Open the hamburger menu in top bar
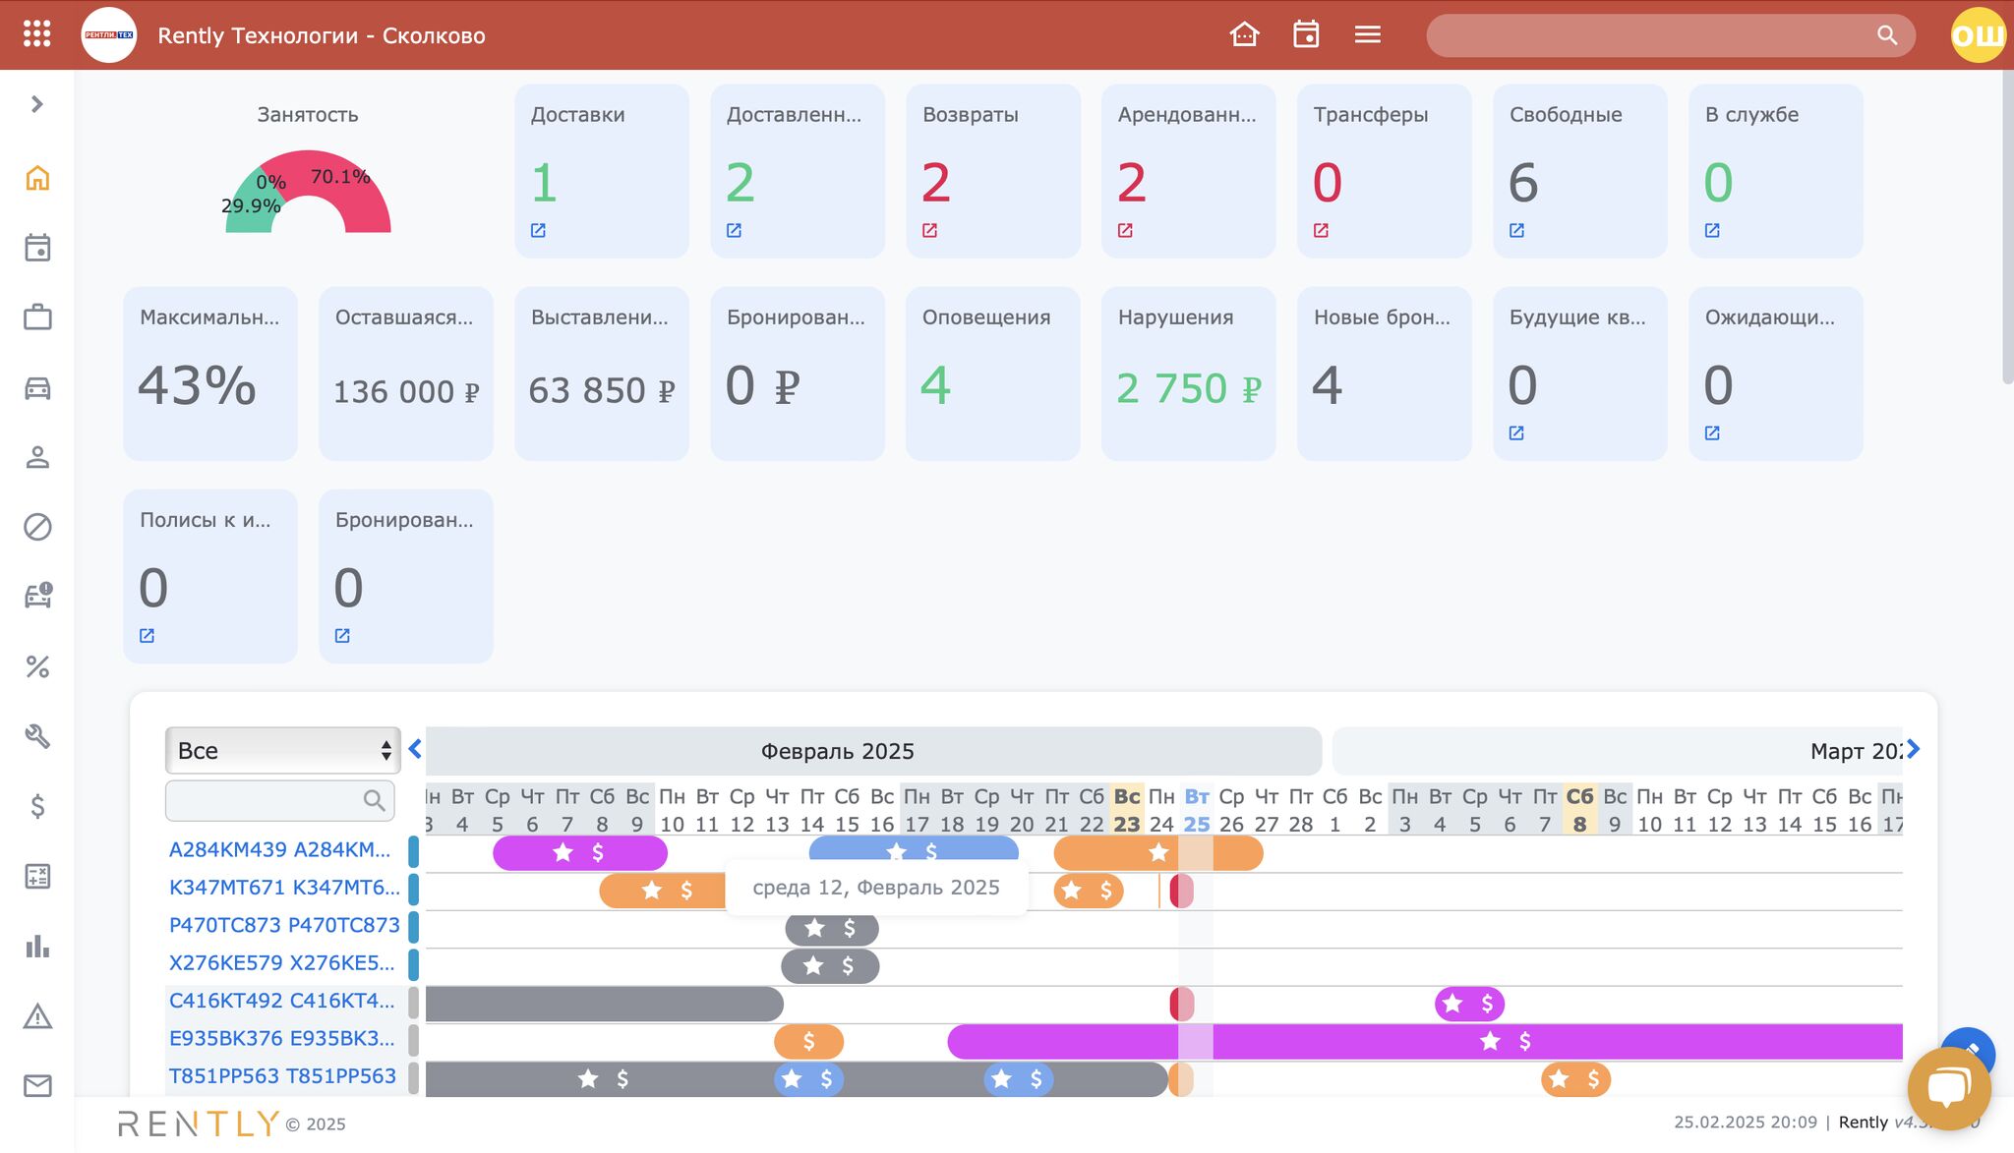This screenshot has width=2014, height=1153. pyautogui.click(x=1367, y=34)
